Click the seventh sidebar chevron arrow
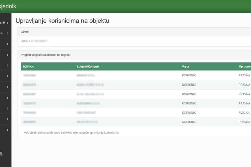Screen dimensions: 251x167 pos(7,87)
